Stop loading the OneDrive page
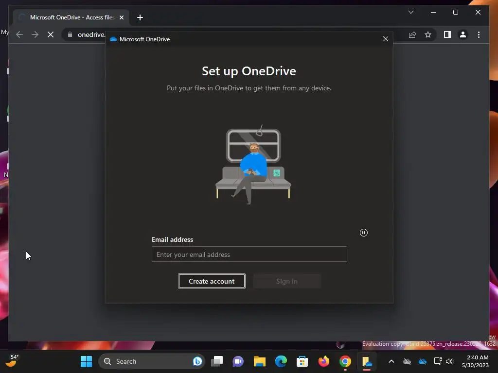This screenshot has height=373, width=498. (x=51, y=34)
